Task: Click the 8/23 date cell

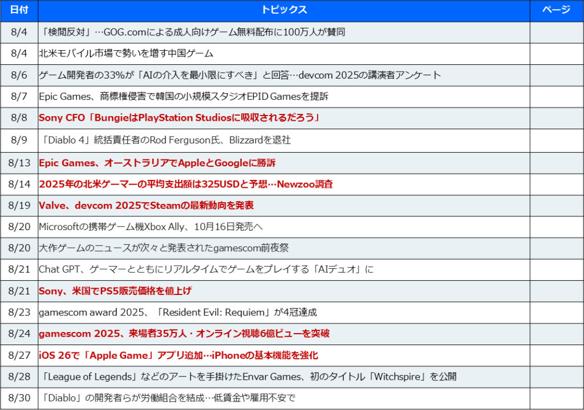Action: (x=19, y=313)
